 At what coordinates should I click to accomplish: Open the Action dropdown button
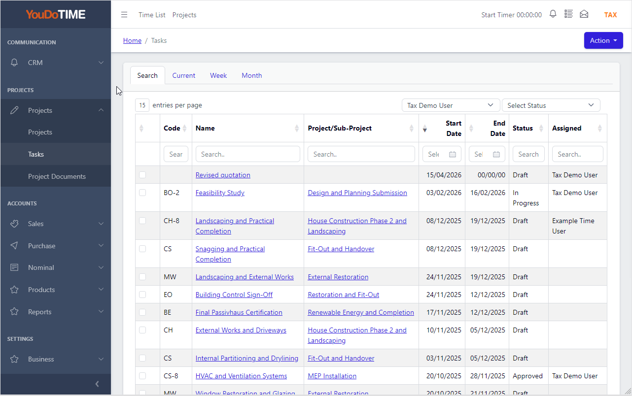tap(603, 40)
